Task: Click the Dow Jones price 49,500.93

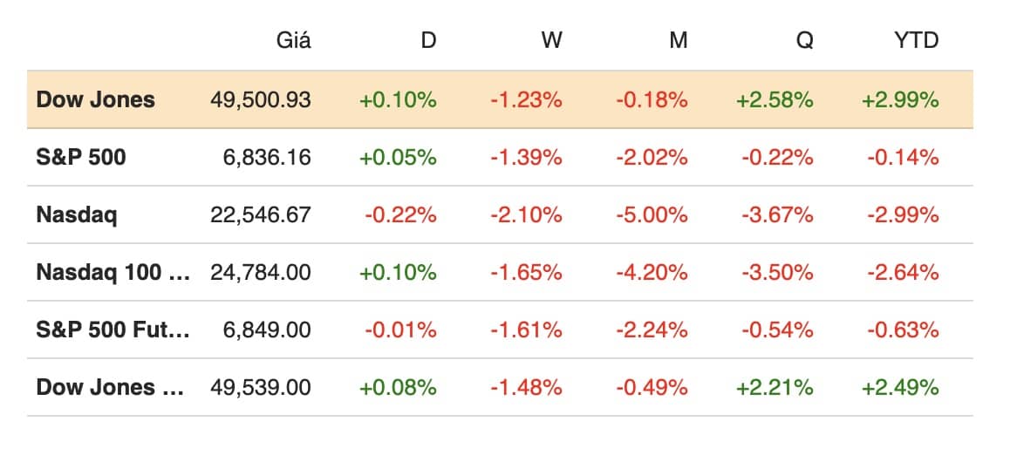Action: 260,99
